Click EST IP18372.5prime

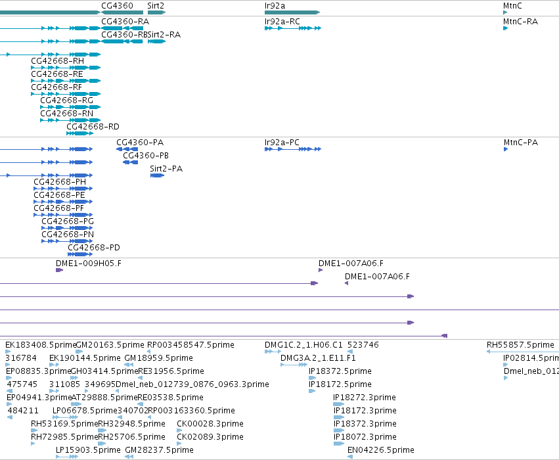tap(340, 371)
